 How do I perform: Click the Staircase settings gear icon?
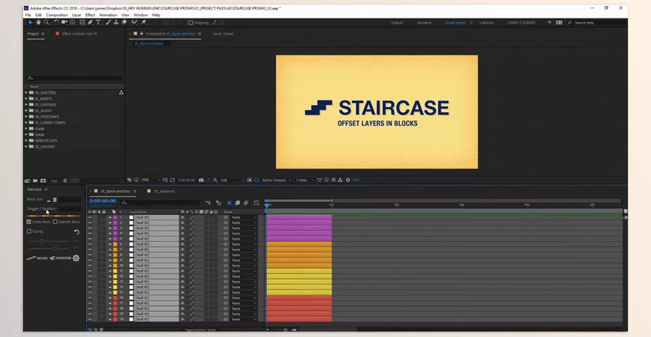[x=76, y=258]
